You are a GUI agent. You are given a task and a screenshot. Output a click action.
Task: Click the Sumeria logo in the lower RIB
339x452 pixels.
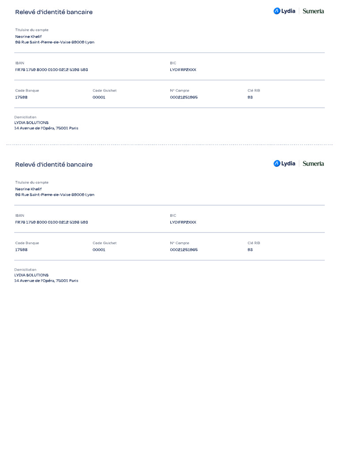pyautogui.click(x=313, y=163)
